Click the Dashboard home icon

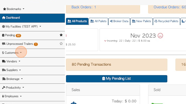click(x=4, y=18)
